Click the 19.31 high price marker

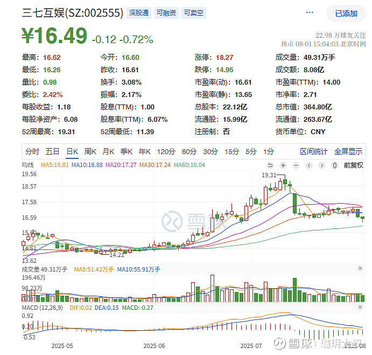tap(269, 175)
